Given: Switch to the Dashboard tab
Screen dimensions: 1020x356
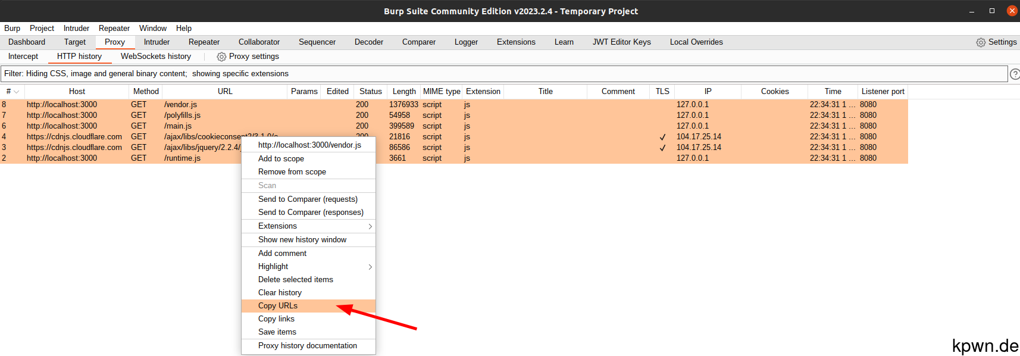Looking at the screenshot, I should pos(27,42).
